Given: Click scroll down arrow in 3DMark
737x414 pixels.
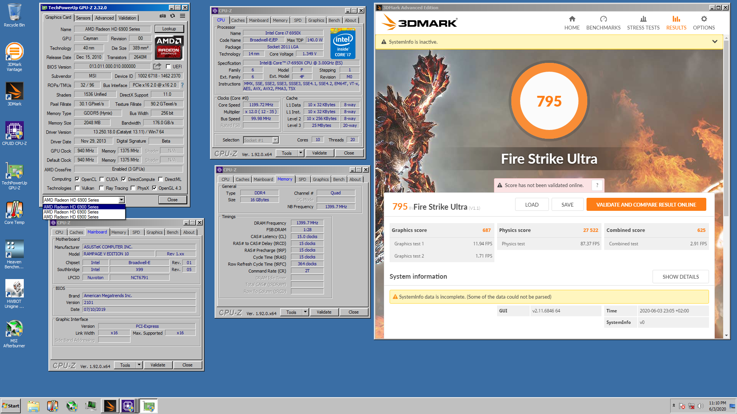Looking at the screenshot, I should [726, 336].
